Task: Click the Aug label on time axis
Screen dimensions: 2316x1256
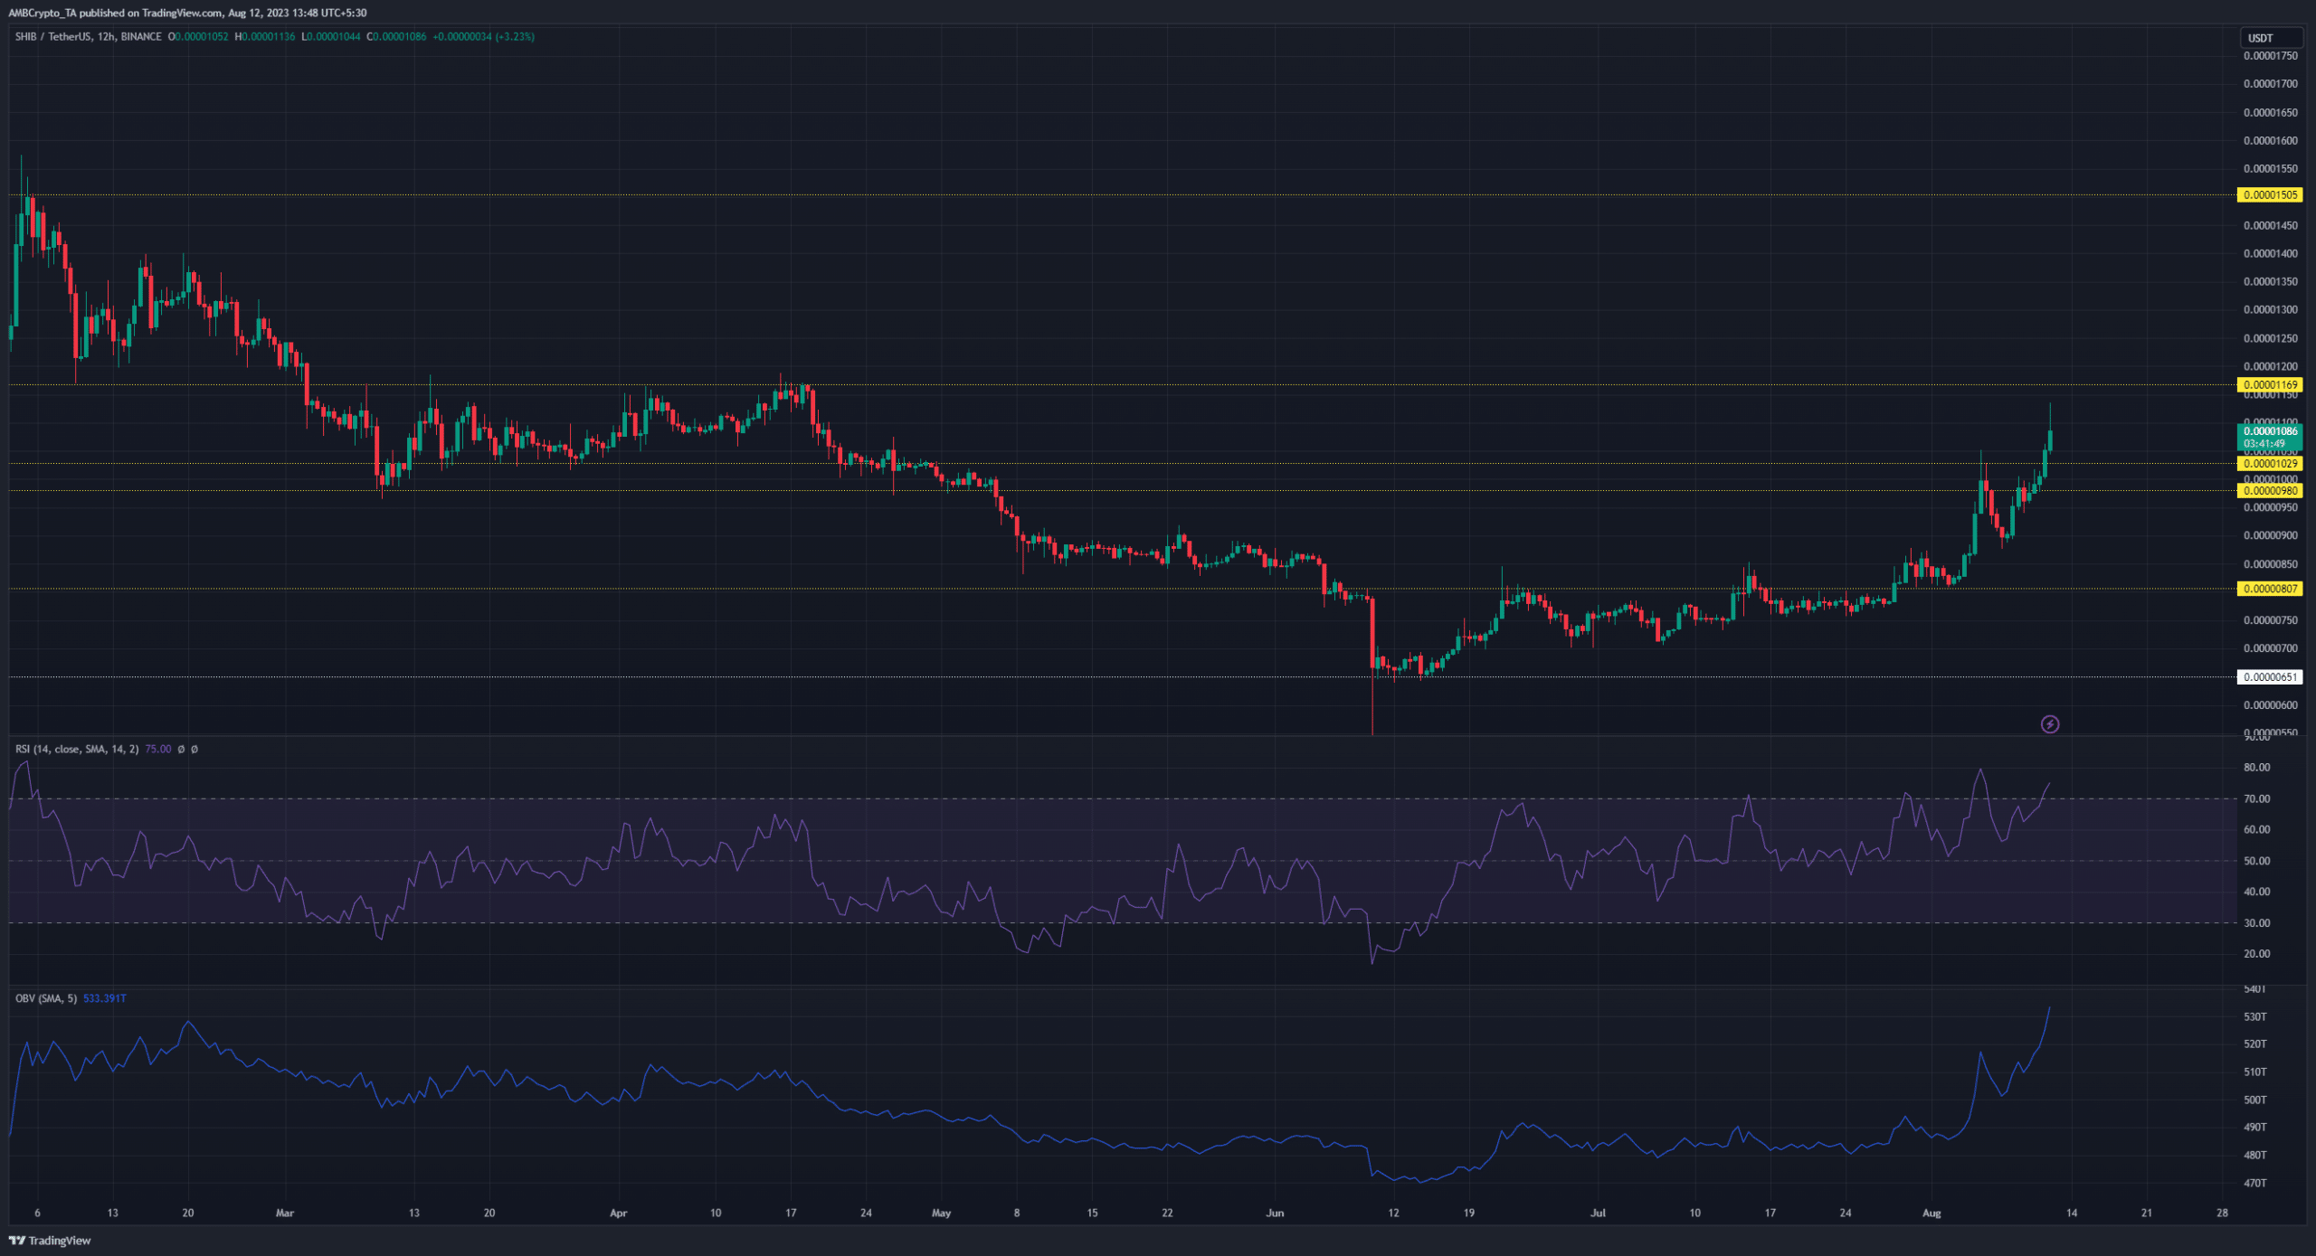Action: (x=1931, y=1214)
